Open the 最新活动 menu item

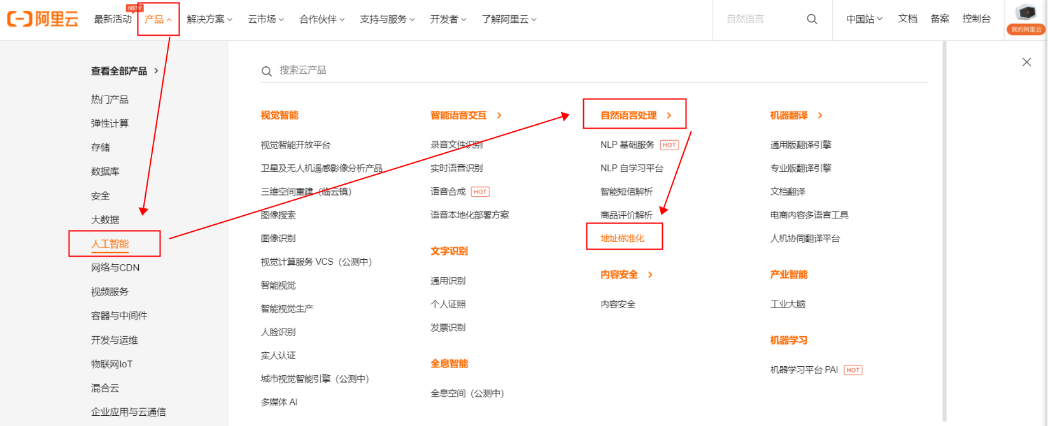(113, 19)
